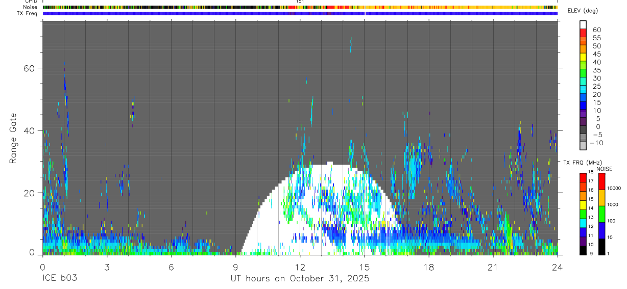The height and width of the screenshot is (289, 627).
Task: Click the 10000 label on NOISE legend
Action: pyautogui.click(x=614, y=189)
